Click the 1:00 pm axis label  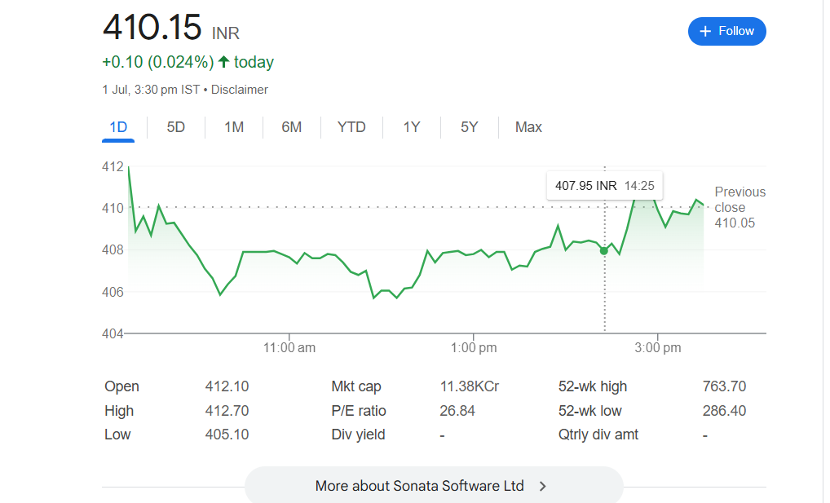pos(473,348)
